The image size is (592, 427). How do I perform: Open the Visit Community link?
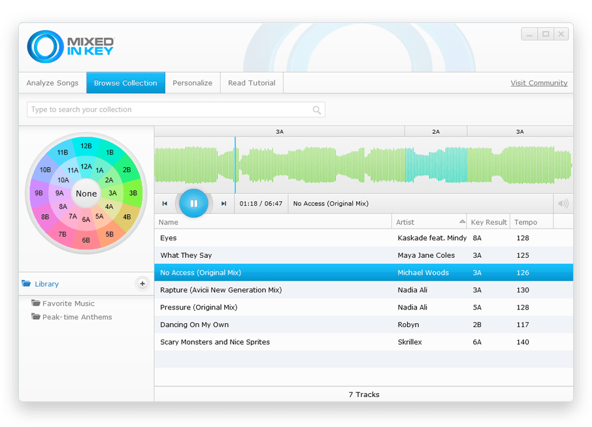click(x=538, y=83)
